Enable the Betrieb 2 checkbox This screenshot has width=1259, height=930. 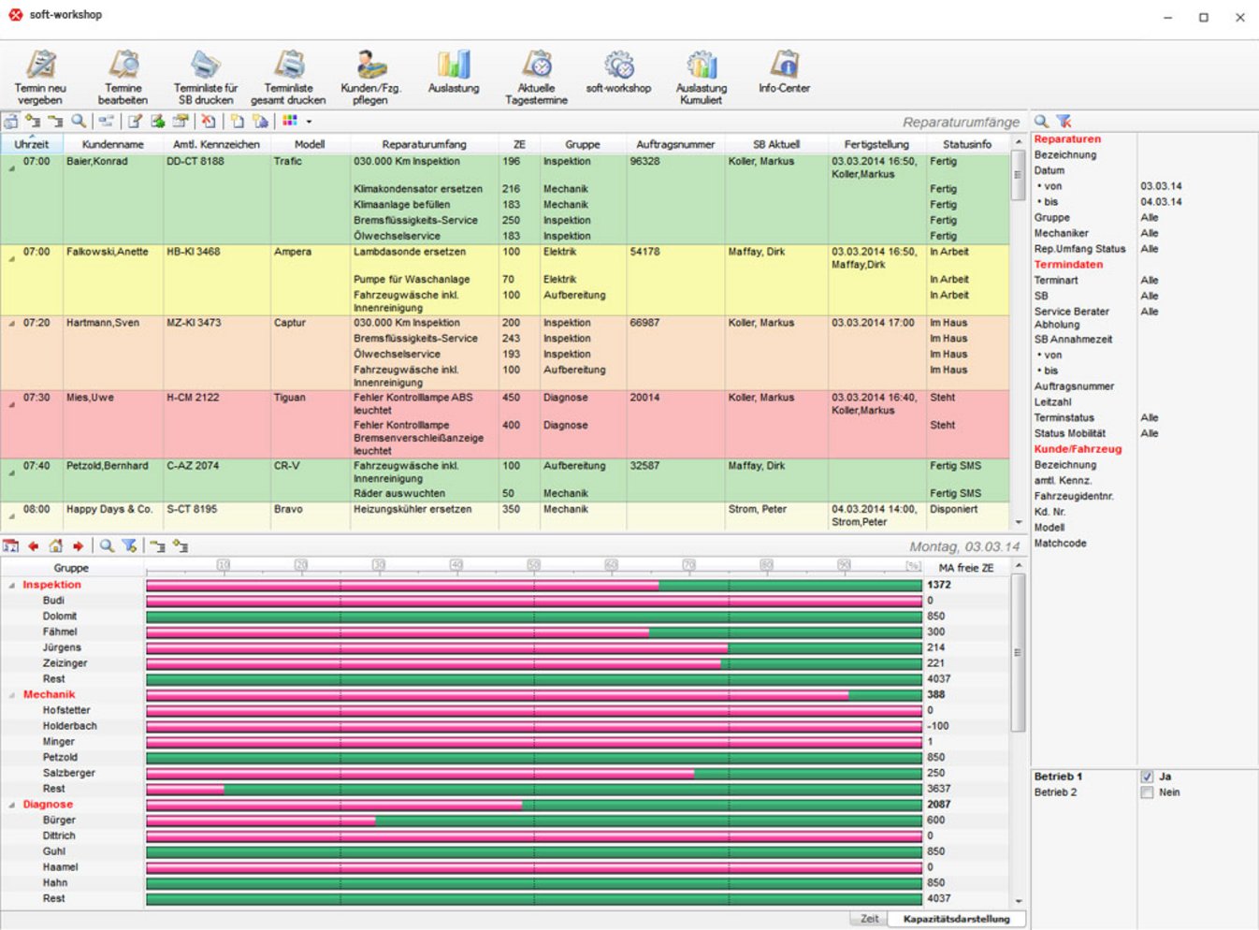(1147, 792)
